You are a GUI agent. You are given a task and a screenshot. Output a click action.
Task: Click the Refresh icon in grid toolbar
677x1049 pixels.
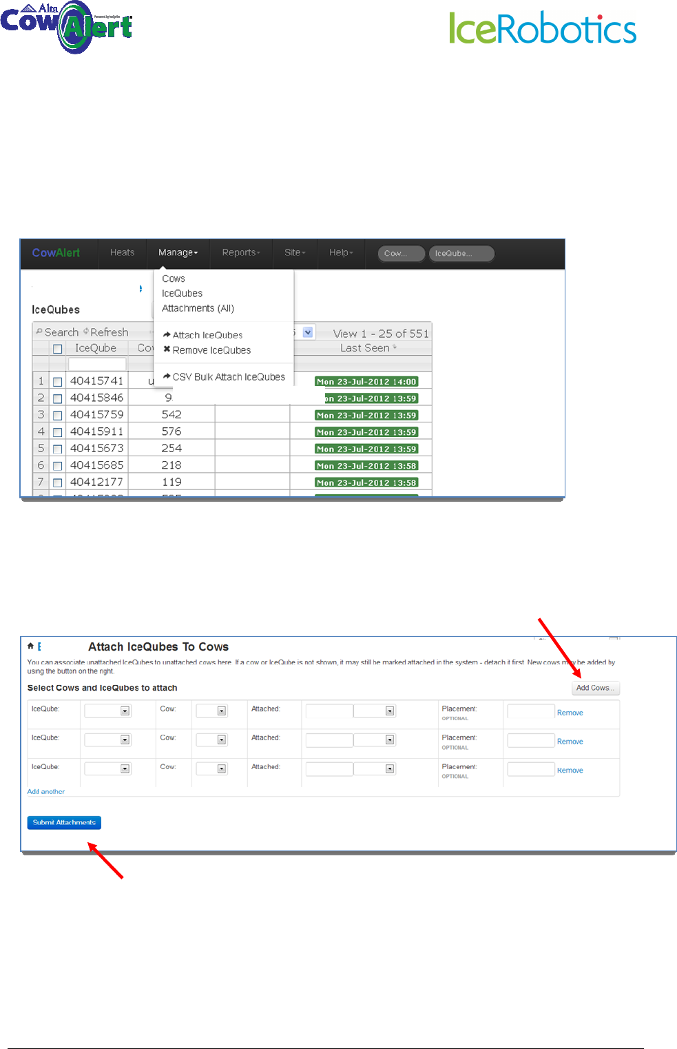click(x=86, y=332)
